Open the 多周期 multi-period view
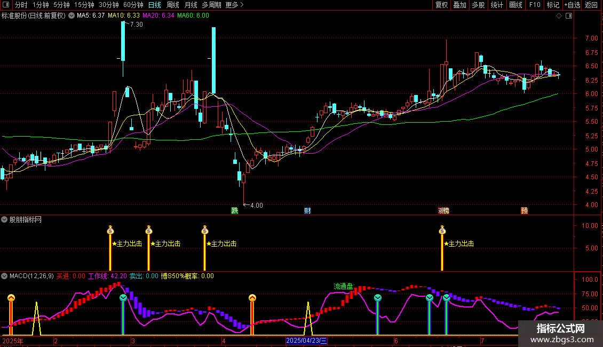The height and width of the screenshot is (347, 603). [x=211, y=5]
